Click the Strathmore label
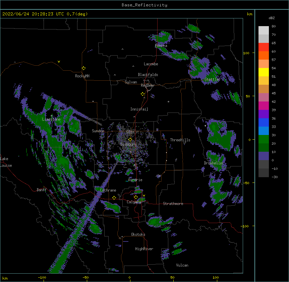The image size is (289, 282). point(173,204)
